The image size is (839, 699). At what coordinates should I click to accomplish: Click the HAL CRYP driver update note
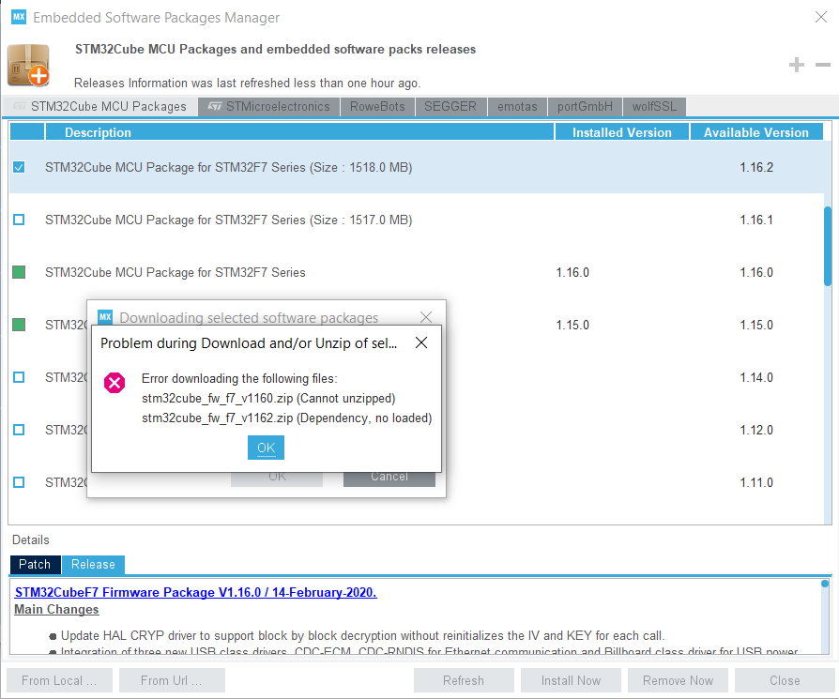(x=363, y=635)
